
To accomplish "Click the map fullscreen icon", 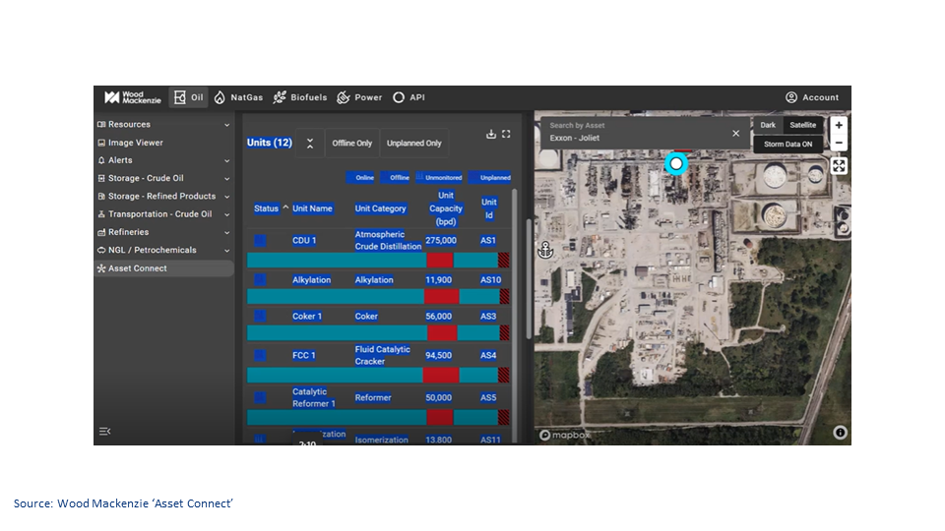I will (838, 165).
